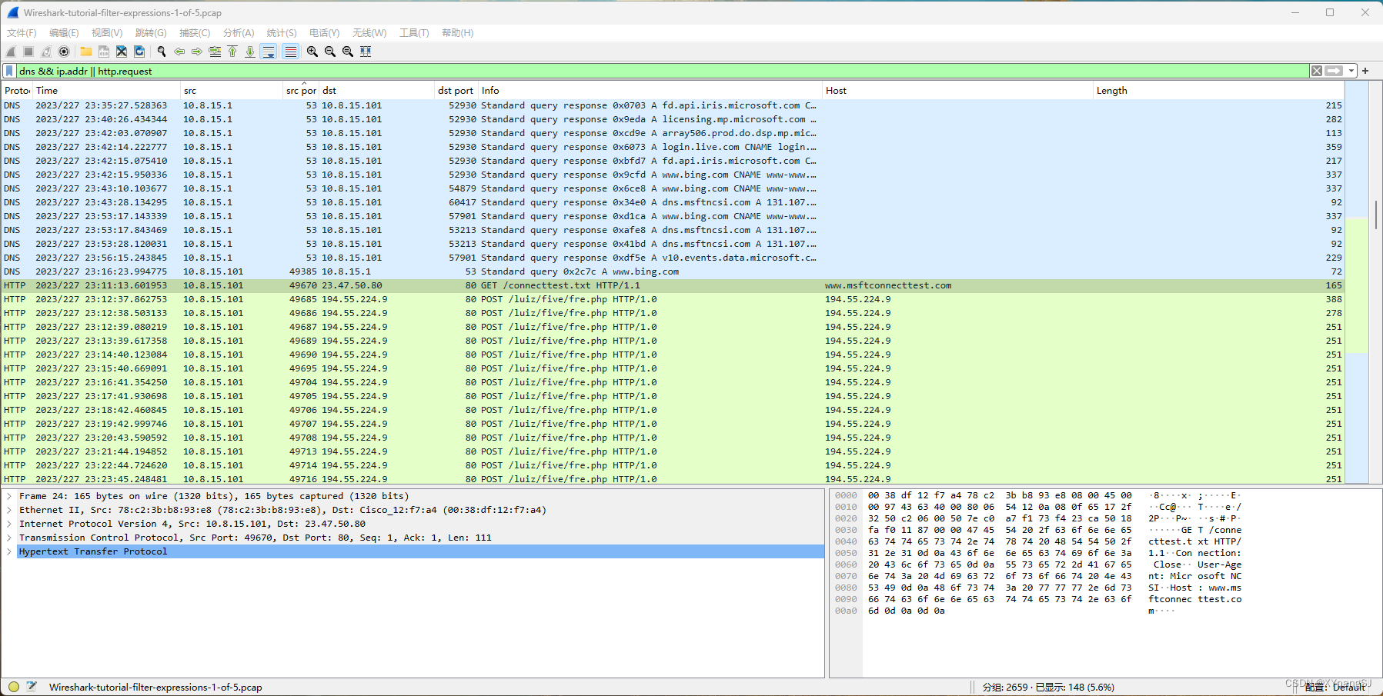Sort by the Time column header
Image resolution: width=1383 pixels, height=696 pixels.
point(106,90)
